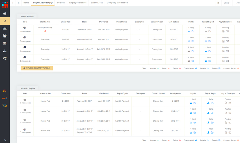Click the Status column header in Active Payfile table
240x143 pixels.
(85, 22)
